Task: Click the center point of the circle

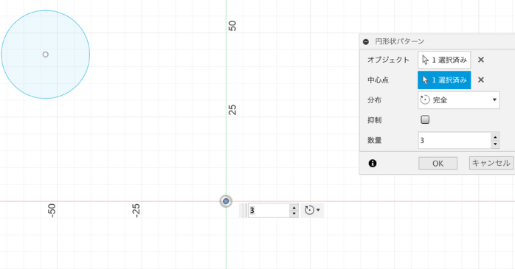Action: 46,55
